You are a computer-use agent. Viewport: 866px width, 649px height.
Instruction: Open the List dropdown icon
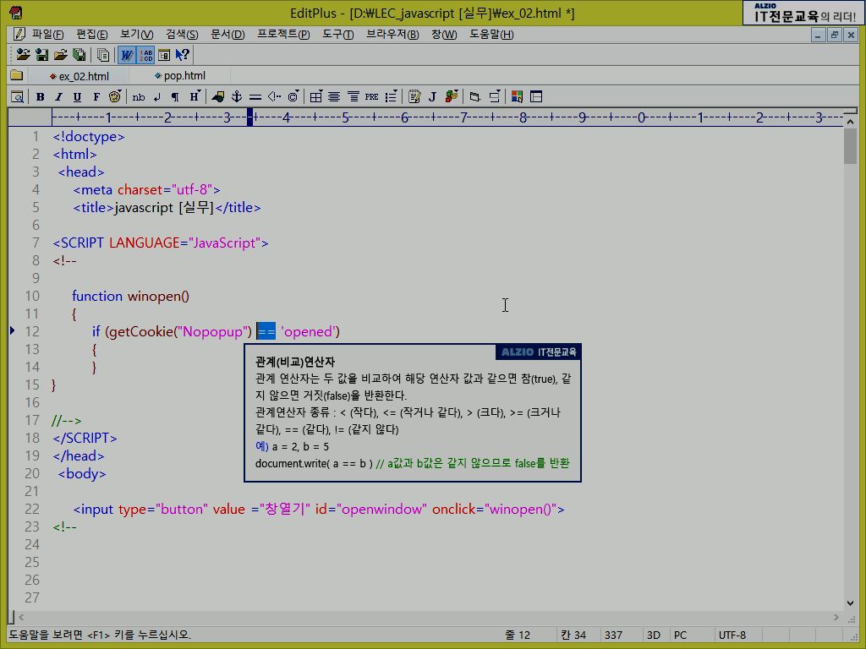coord(391,96)
